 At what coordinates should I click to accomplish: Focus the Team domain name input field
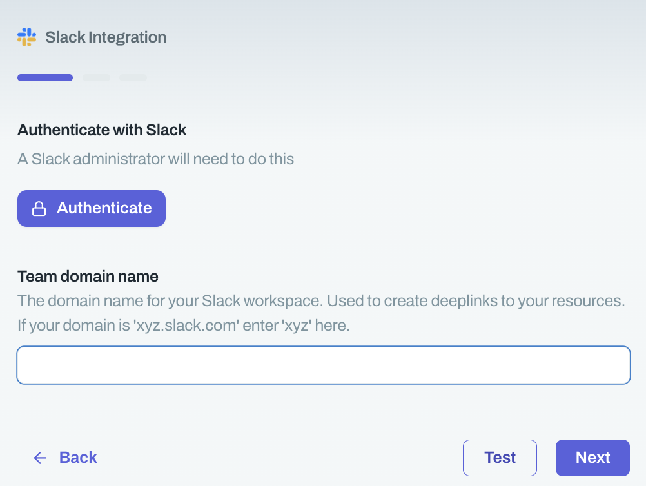point(323,365)
